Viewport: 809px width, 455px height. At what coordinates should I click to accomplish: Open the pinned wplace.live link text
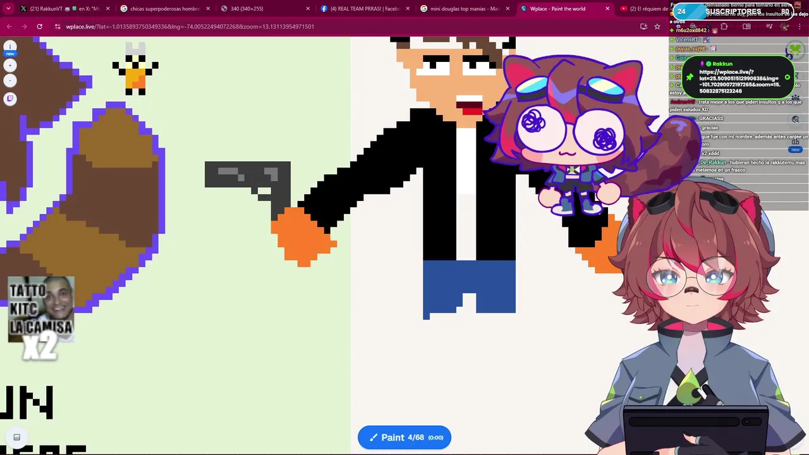pyautogui.click(x=739, y=82)
